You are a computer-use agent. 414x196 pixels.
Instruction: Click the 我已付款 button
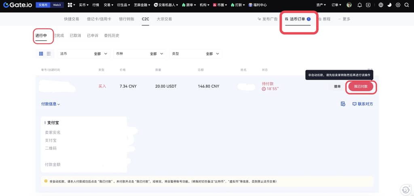361,87
